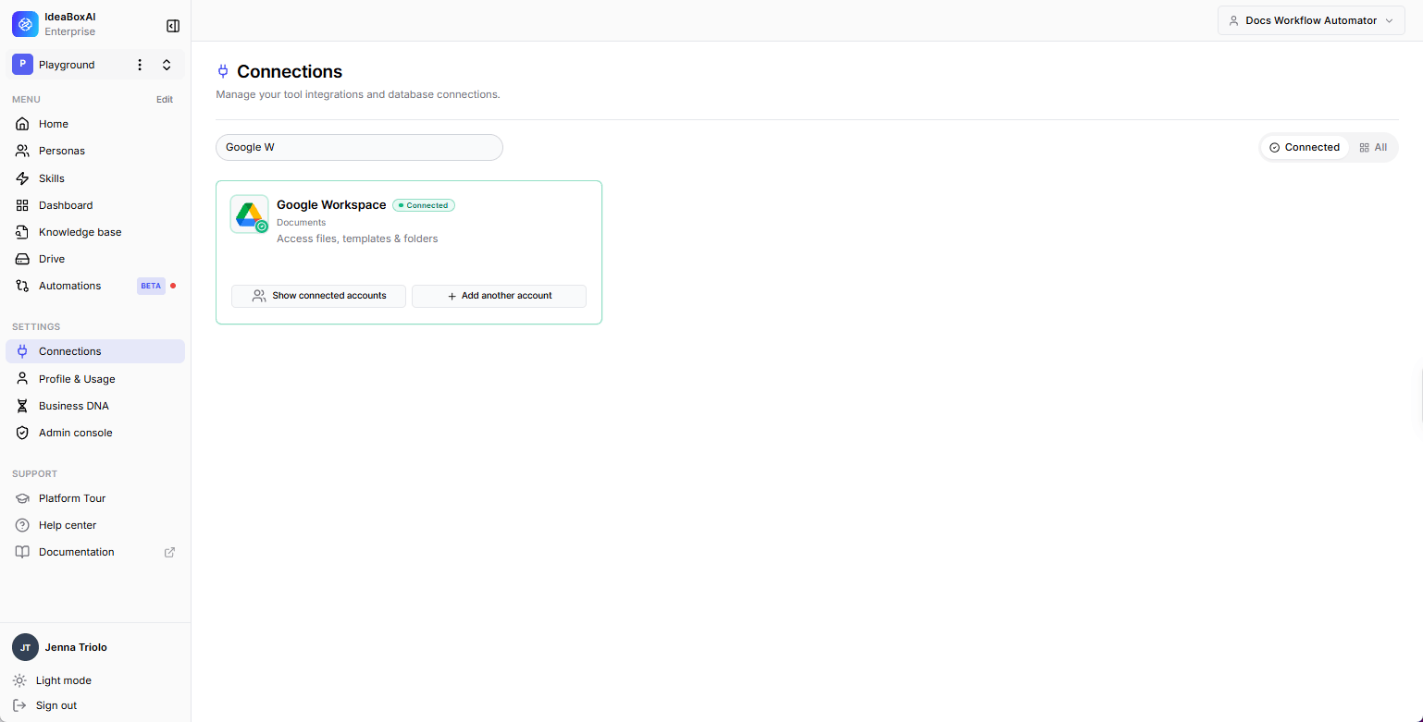
Task: Click the IdeaBoxAI logo icon
Action: (x=25, y=24)
